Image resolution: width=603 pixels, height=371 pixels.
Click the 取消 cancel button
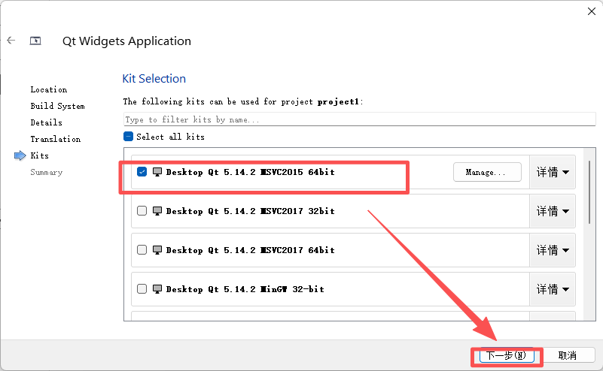click(567, 355)
